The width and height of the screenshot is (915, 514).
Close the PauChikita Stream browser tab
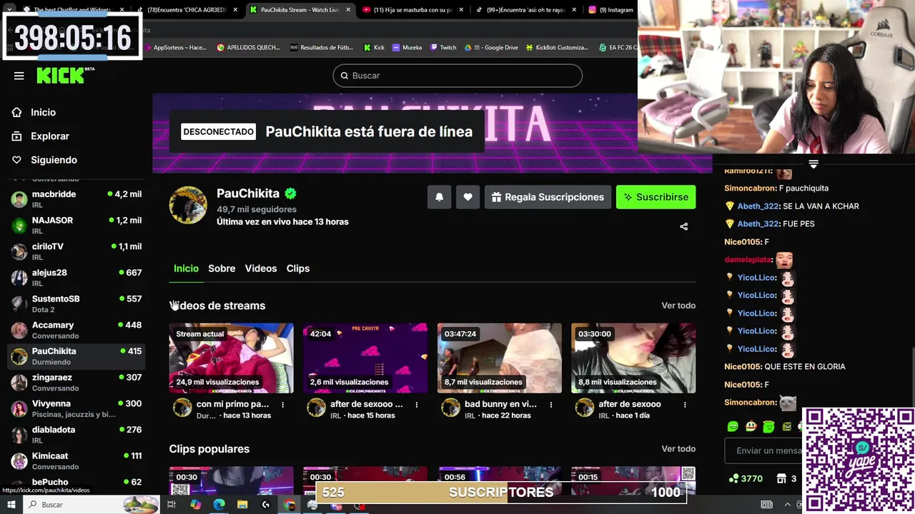pos(349,10)
